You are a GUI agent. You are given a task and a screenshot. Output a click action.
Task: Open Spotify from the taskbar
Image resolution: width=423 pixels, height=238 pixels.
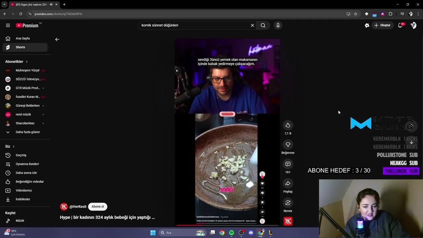[231, 233]
